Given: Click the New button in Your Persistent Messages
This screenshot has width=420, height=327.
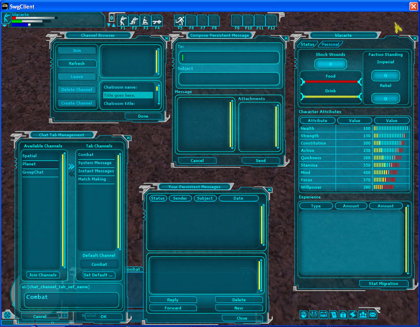Looking at the screenshot, I should coord(239,308).
